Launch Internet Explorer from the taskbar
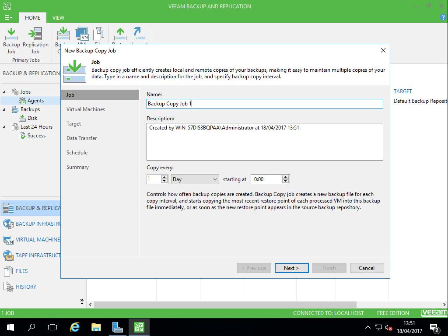 pos(75,327)
